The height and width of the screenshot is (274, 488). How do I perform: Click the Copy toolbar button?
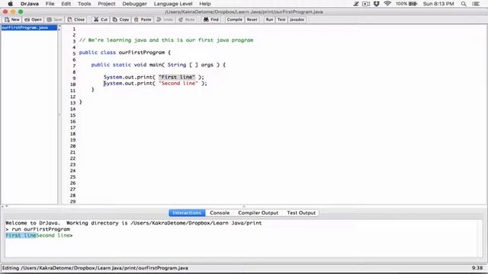click(x=120, y=20)
